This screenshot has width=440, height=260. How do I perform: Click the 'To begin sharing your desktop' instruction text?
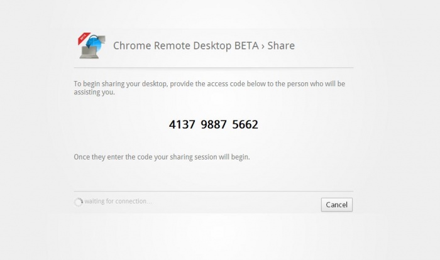click(x=209, y=88)
